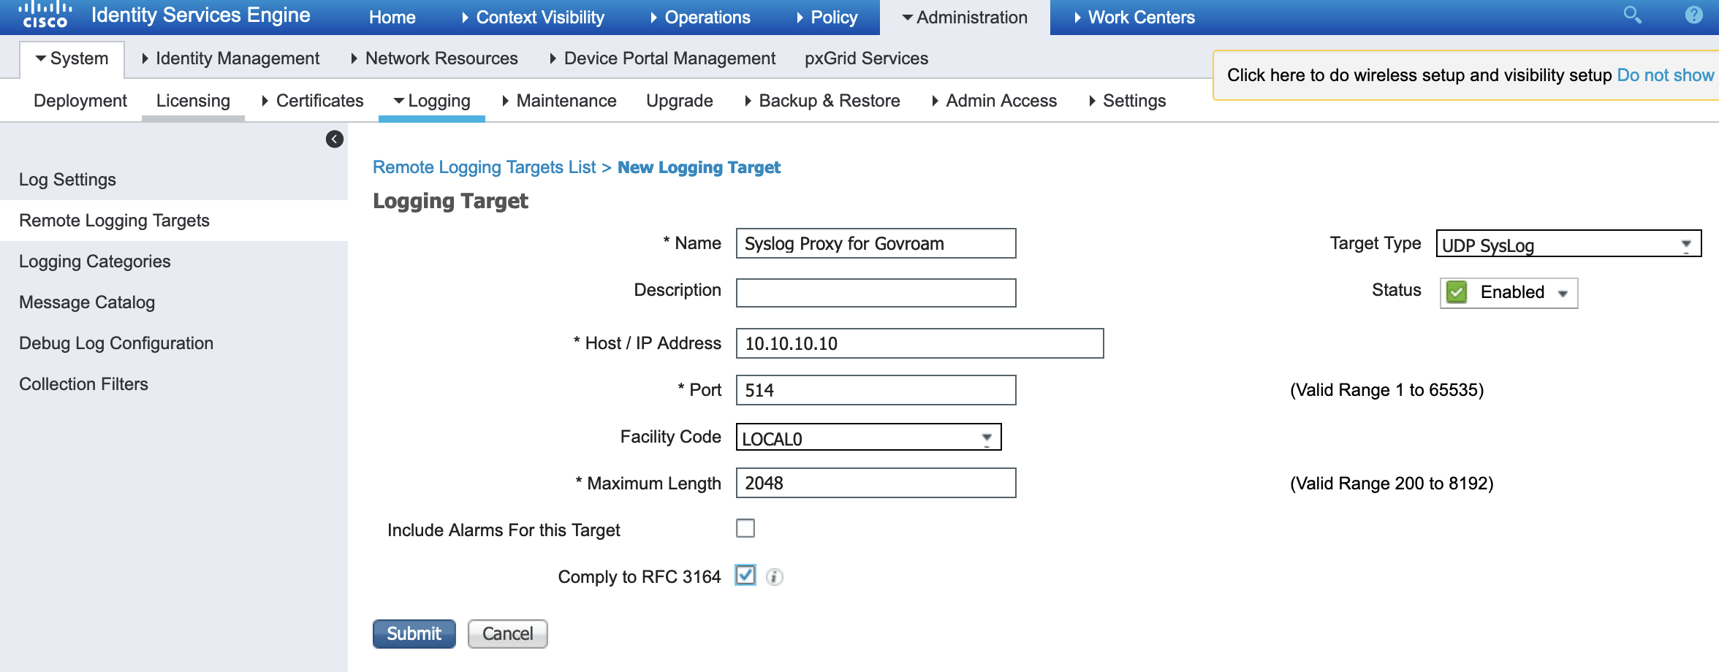Go back to Remote Logging Targets List
The width and height of the screenshot is (1719, 672).
click(x=484, y=167)
